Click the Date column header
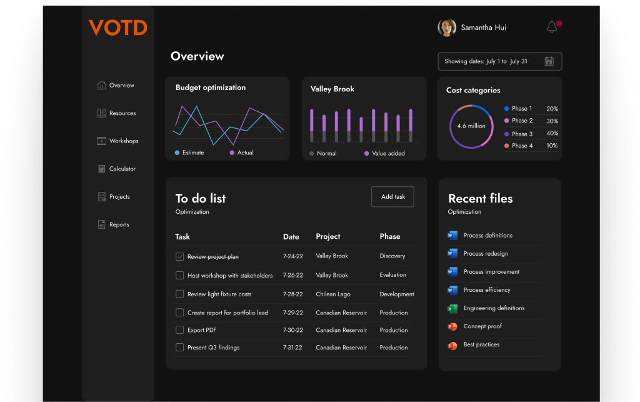 point(291,237)
